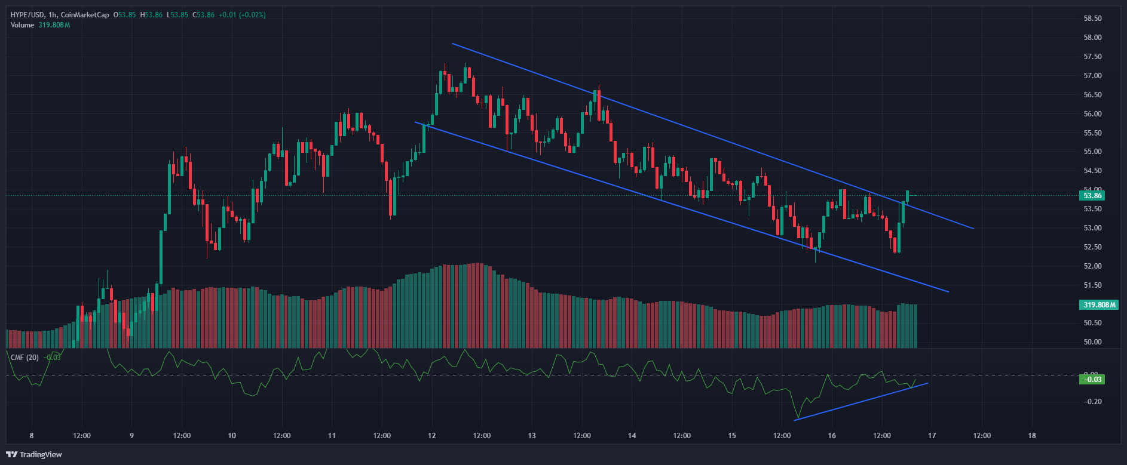Select the Volume indicator legend label
1127x465 pixels.
[22, 25]
